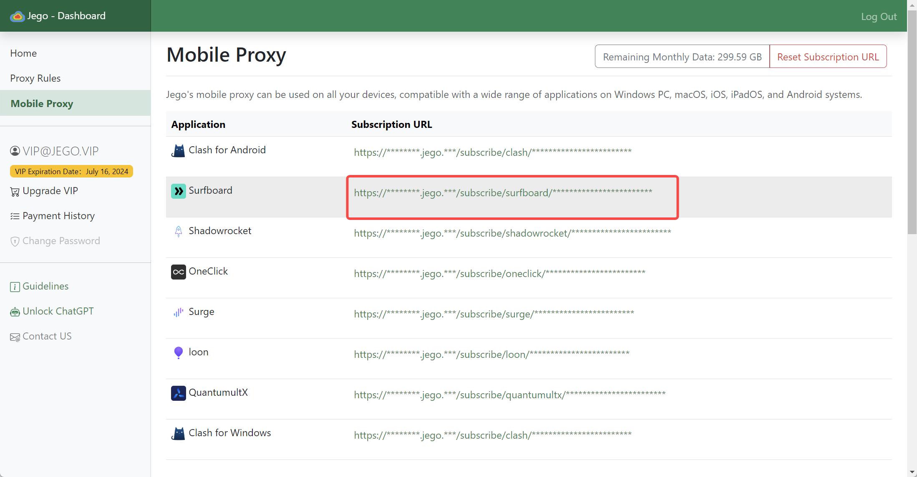This screenshot has width=917, height=477.
Task: Click the envelope icon beside Contact US
Action: [x=15, y=337]
